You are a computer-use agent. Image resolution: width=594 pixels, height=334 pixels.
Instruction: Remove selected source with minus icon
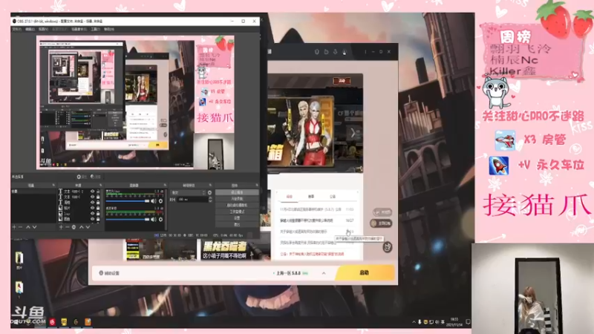(67, 227)
